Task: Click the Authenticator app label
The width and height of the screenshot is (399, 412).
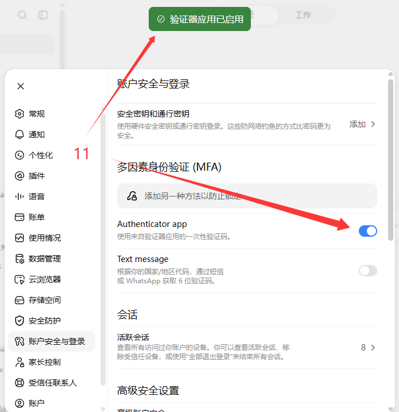Action: pos(152,224)
